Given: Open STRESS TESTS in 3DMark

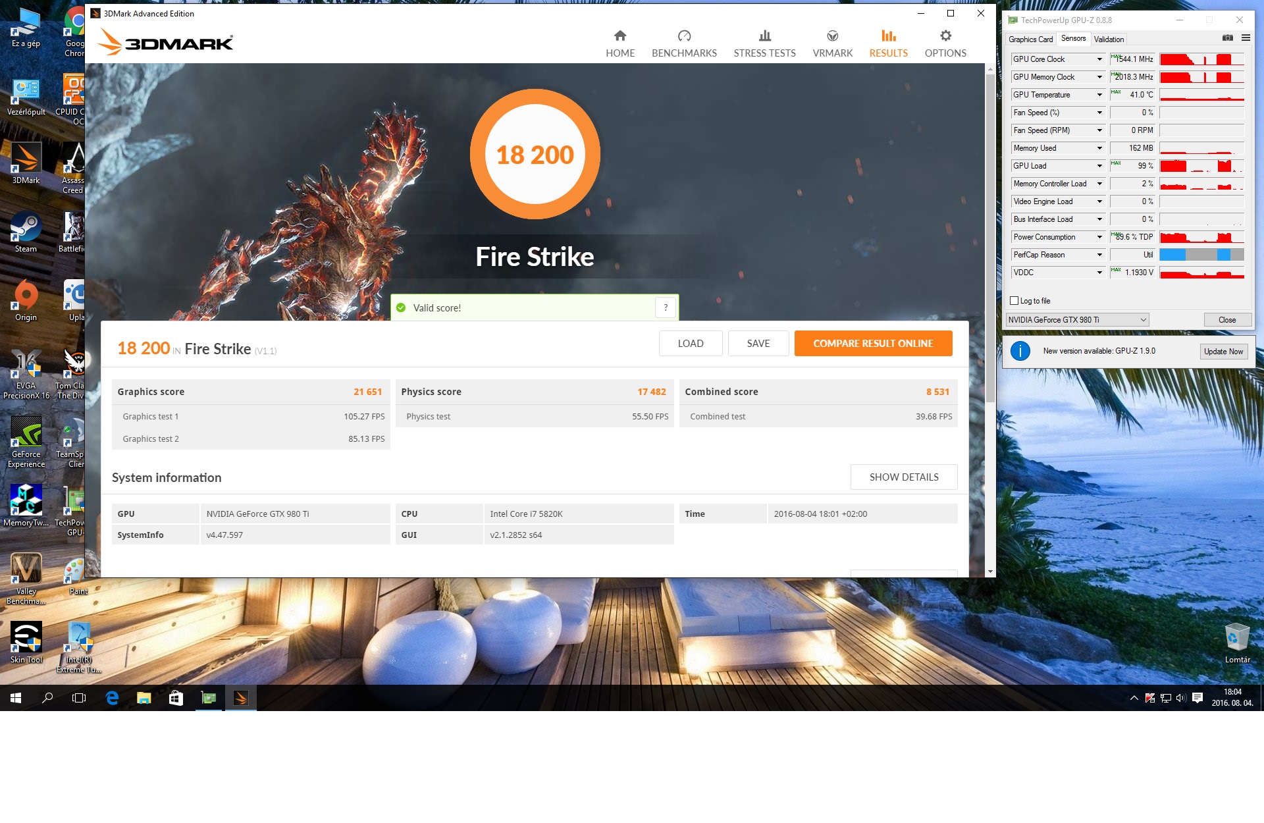Looking at the screenshot, I should tap(764, 43).
